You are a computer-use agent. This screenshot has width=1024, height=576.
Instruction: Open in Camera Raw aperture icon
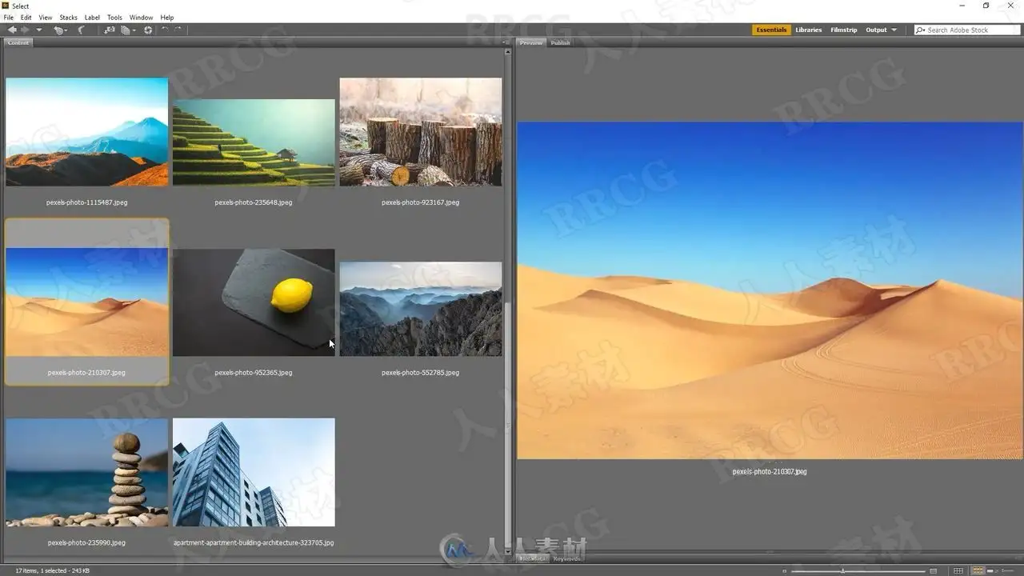pyautogui.click(x=148, y=30)
